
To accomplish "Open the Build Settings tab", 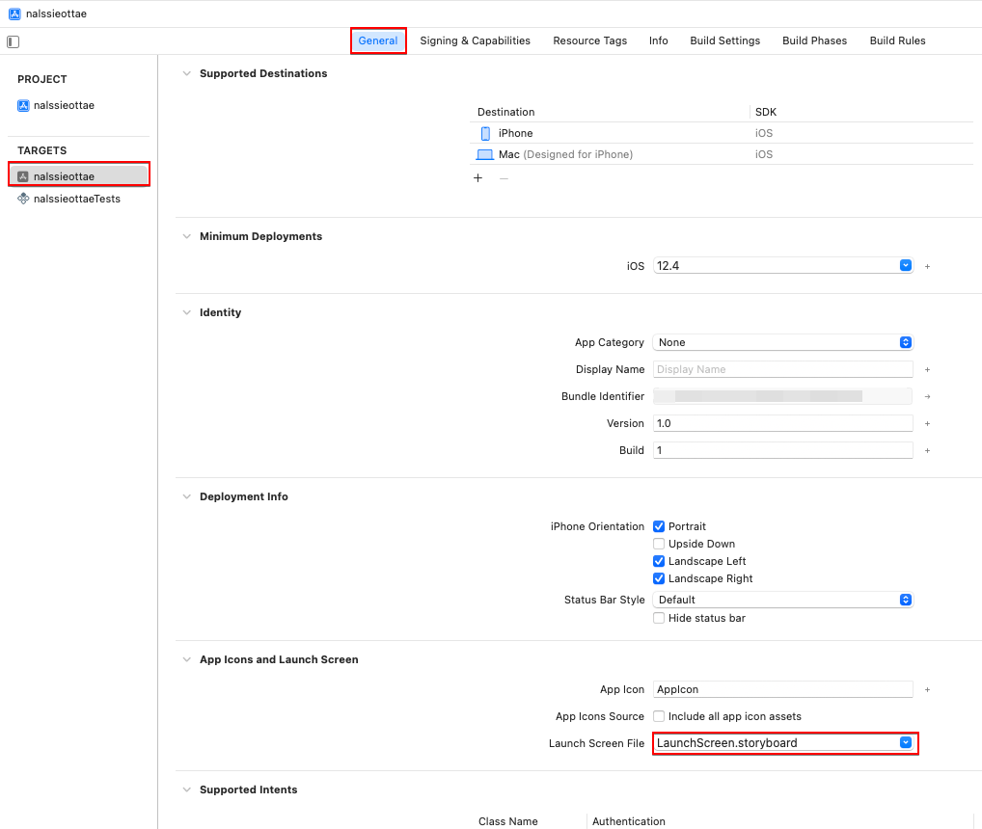I will [724, 40].
